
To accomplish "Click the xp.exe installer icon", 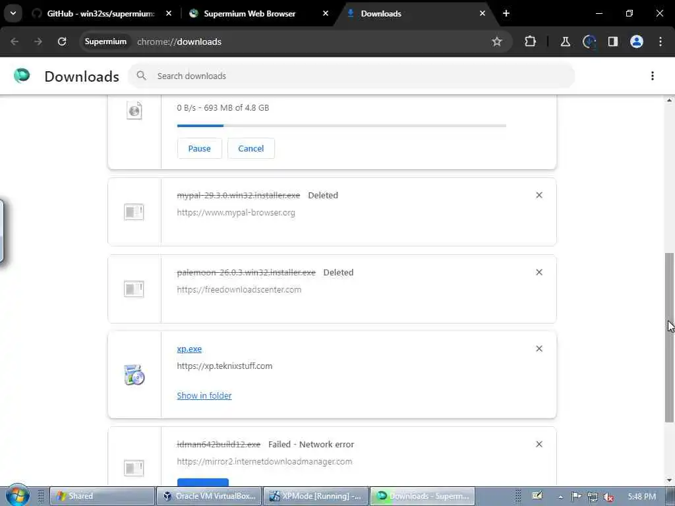I will tap(134, 375).
